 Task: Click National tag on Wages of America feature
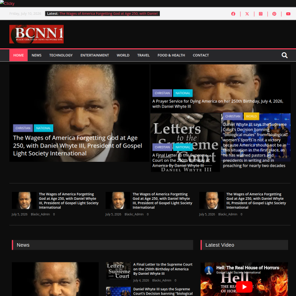click(43, 128)
